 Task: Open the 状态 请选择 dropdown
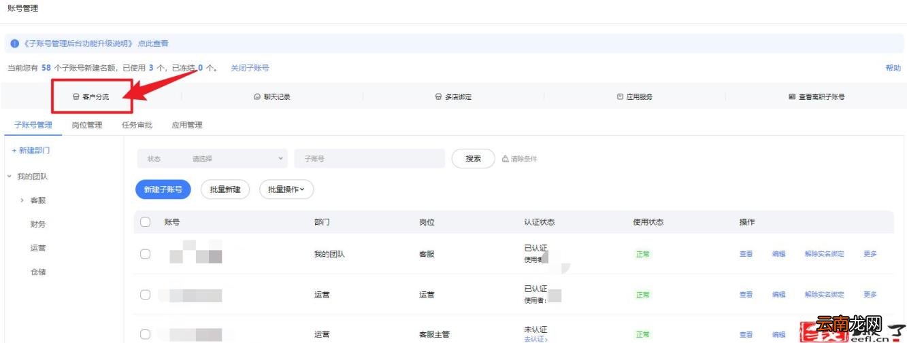tap(212, 159)
